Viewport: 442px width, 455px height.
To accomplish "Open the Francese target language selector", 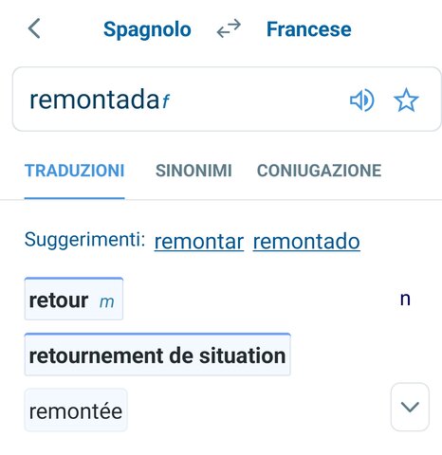I will [309, 29].
